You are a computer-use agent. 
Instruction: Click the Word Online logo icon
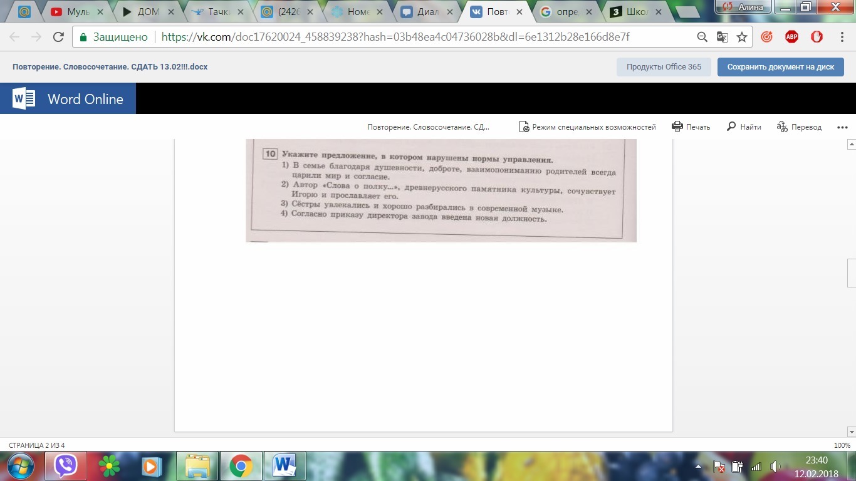click(24, 99)
